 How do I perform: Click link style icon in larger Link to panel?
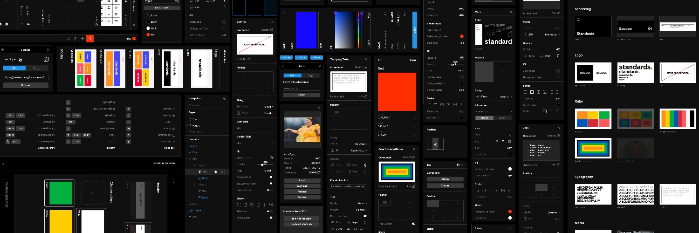(x=46, y=59)
